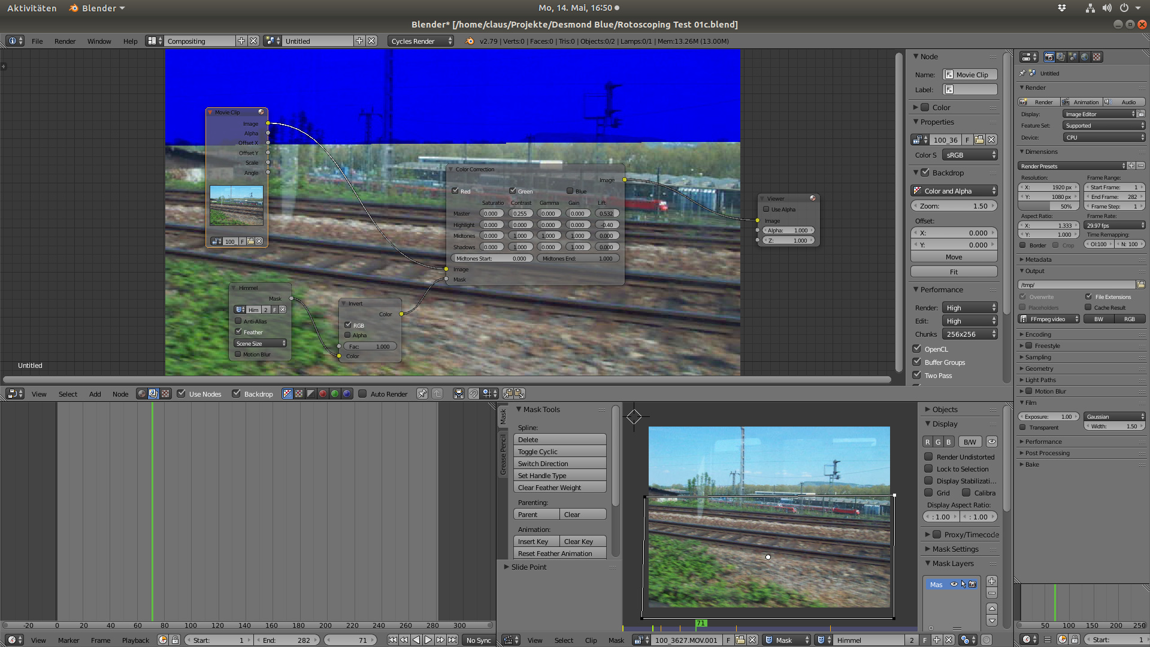Click the copy nodes icon in node header
Image resolution: width=1150 pixels, height=647 pixels.
point(508,394)
